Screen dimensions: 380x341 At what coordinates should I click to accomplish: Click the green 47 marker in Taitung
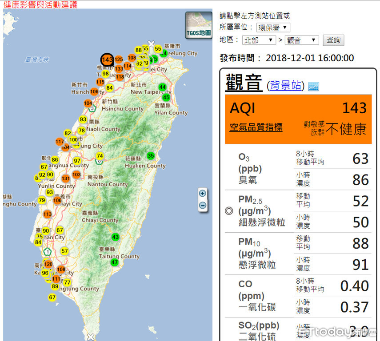(115, 262)
